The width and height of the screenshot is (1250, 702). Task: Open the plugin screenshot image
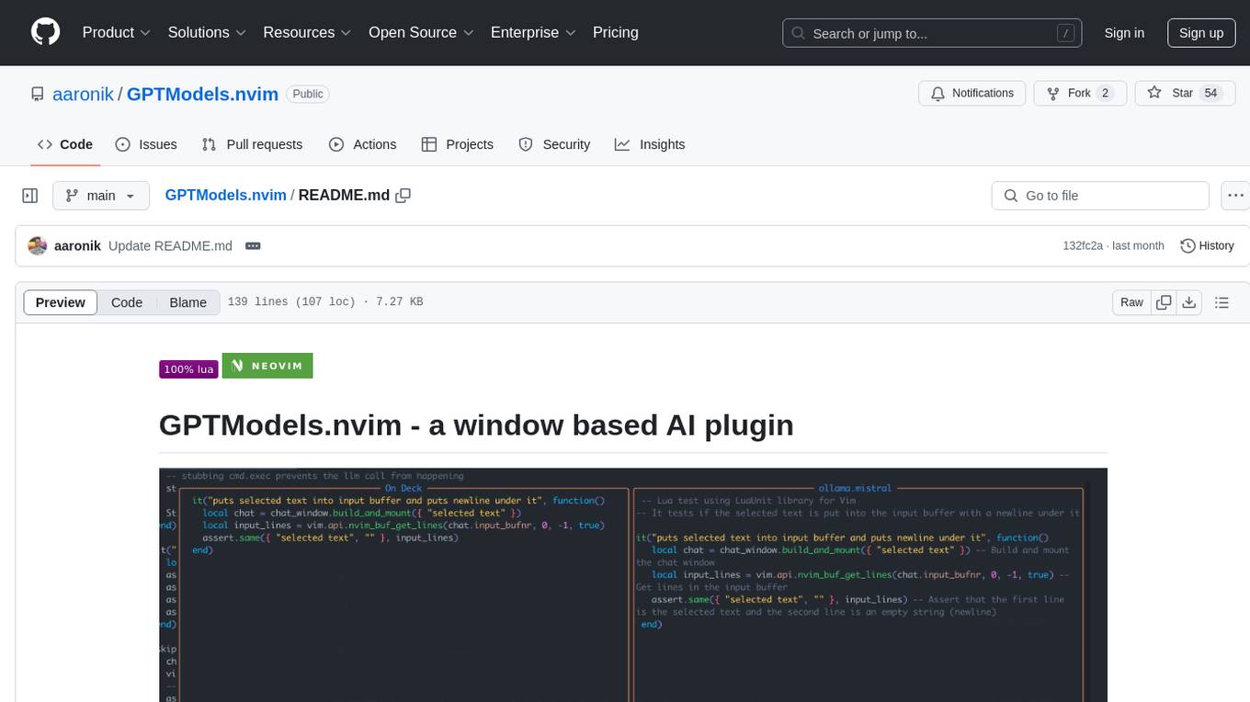point(633,584)
